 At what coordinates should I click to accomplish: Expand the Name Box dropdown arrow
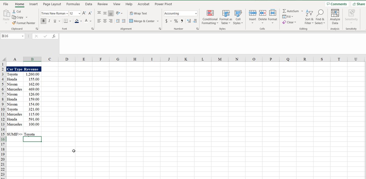23,36
